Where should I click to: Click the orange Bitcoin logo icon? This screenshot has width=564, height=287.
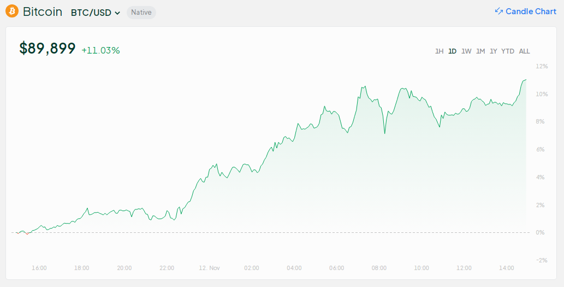(12, 12)
